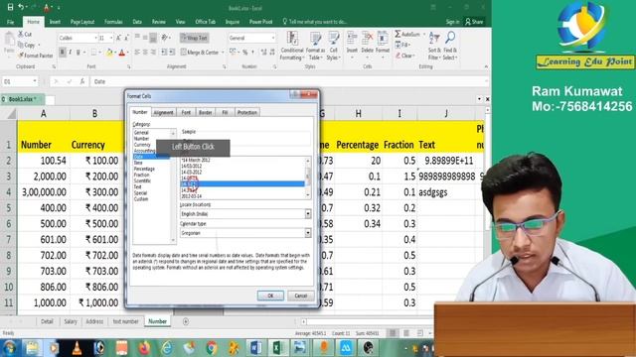This screenshot has height=357, width=636.
Task: Toggle the Wrap Text button
Action: [x=195, y=38]
